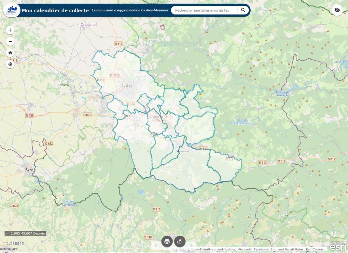The height and width of the screenshot is (253, 348).
Task: Click the Castres-Mazamet agglomeration logo
Action: [12, 10]
